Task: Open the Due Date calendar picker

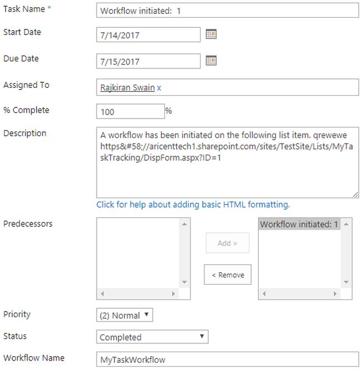Action: [x=211, y=61]
